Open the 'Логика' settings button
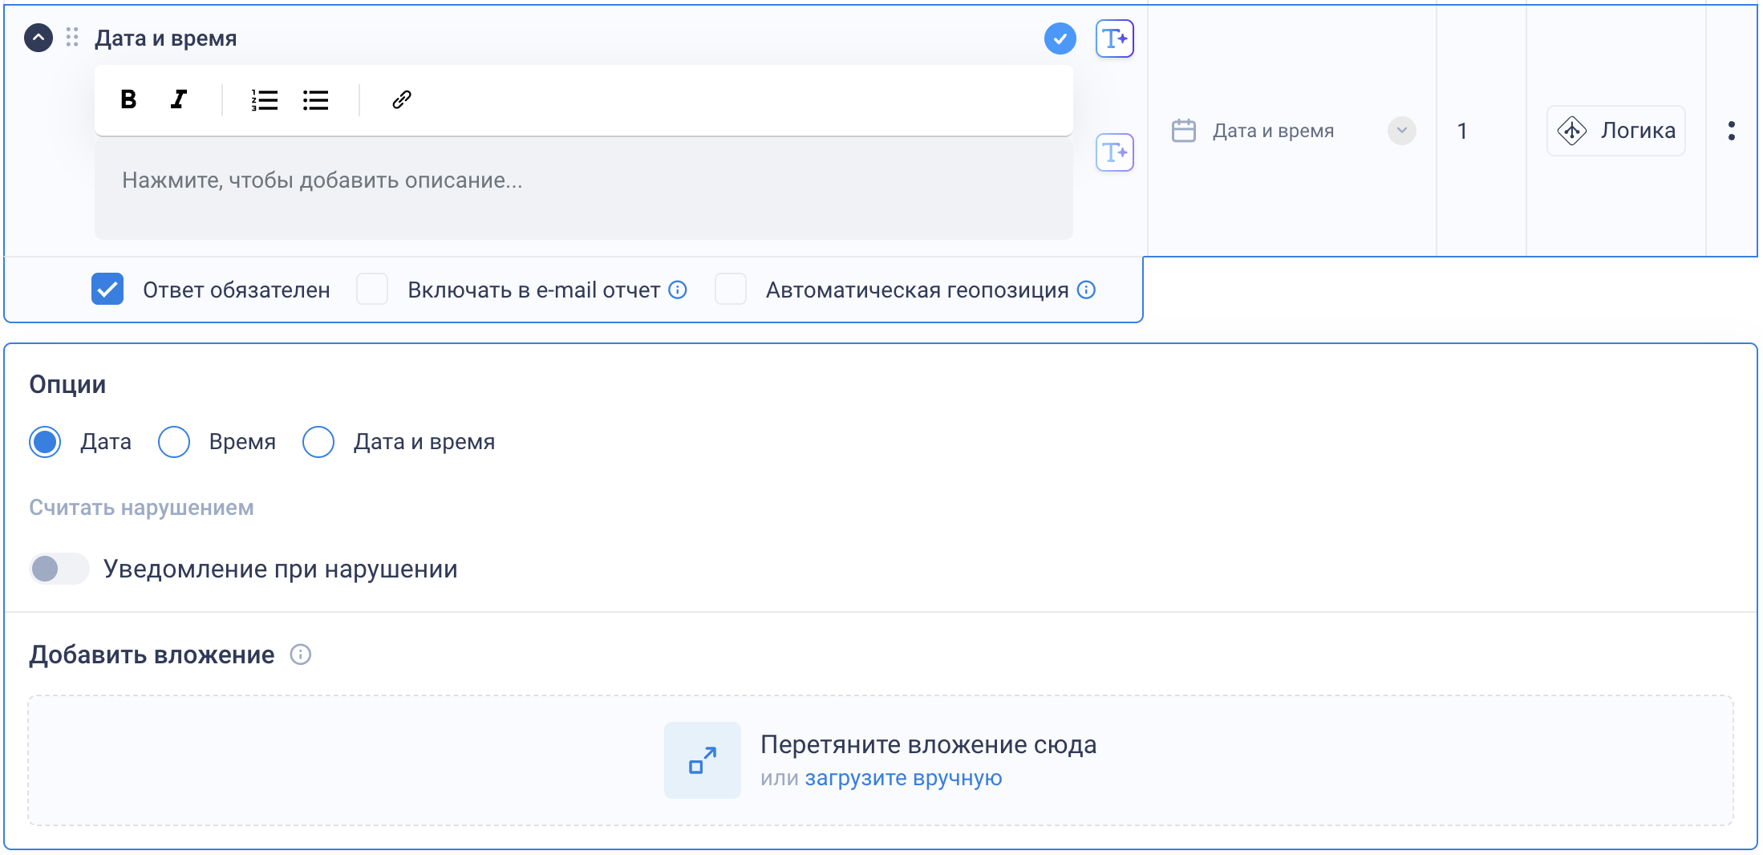This screenshot has width=1763, height=855. click(1615, 131)
